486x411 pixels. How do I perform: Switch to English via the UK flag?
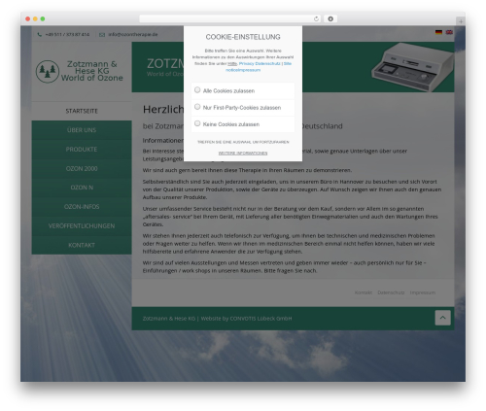coord(449,32)
